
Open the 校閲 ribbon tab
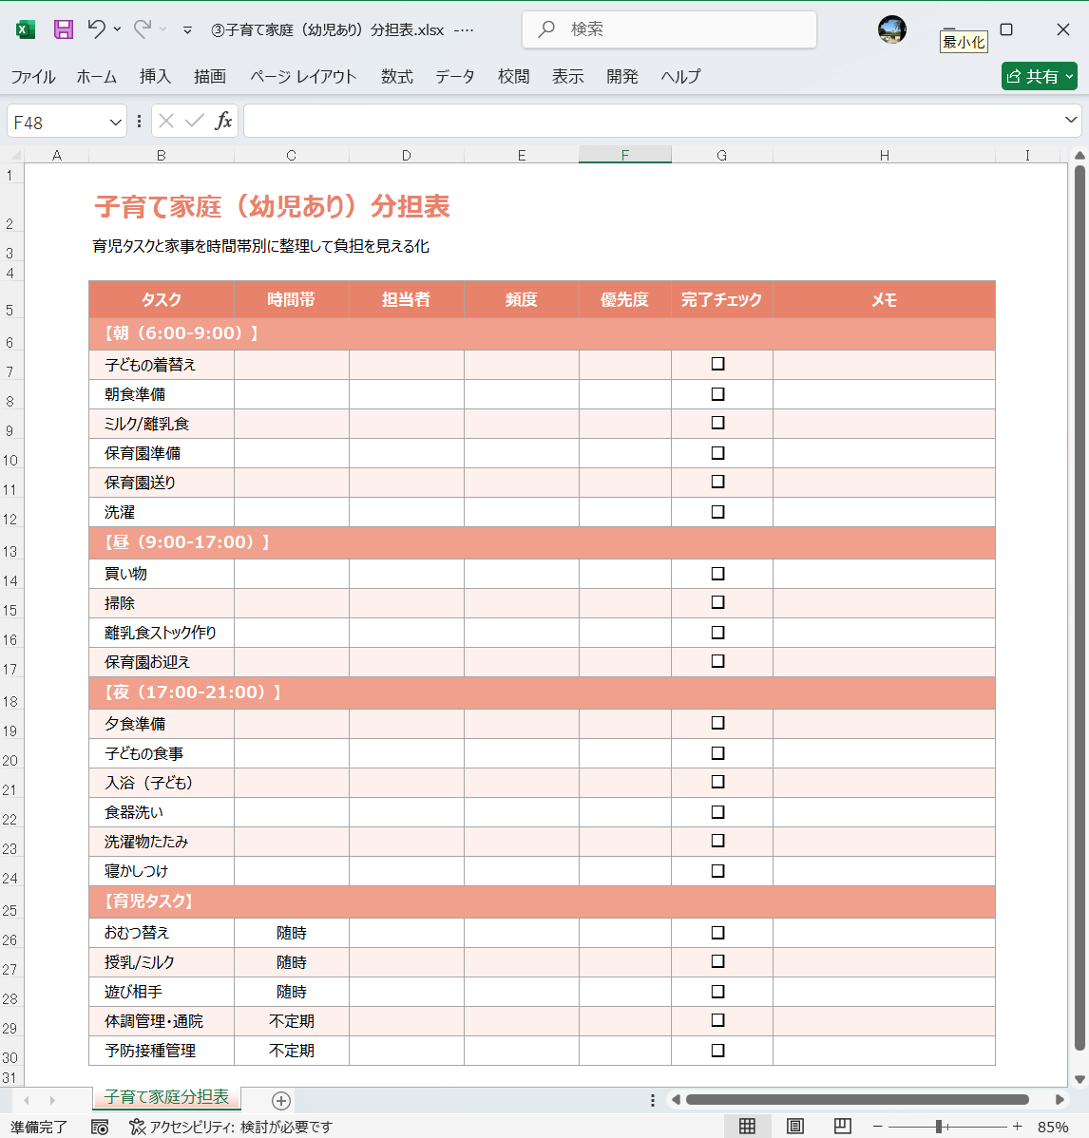click(x=513, y=76)
